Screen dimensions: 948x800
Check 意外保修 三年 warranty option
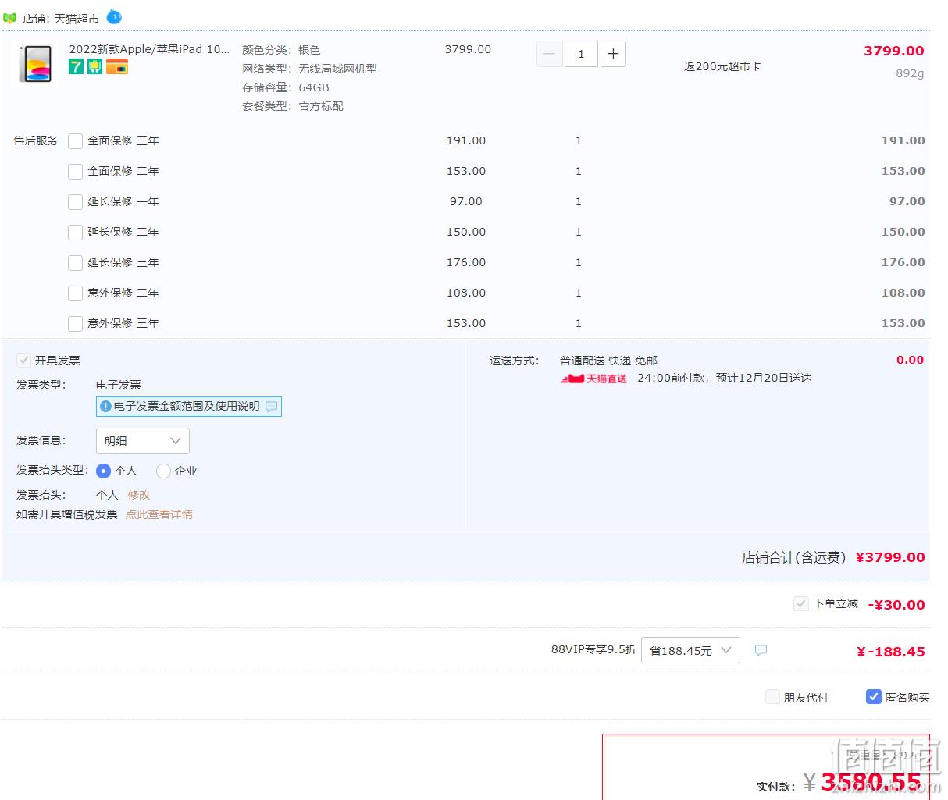tap(75, 324)
